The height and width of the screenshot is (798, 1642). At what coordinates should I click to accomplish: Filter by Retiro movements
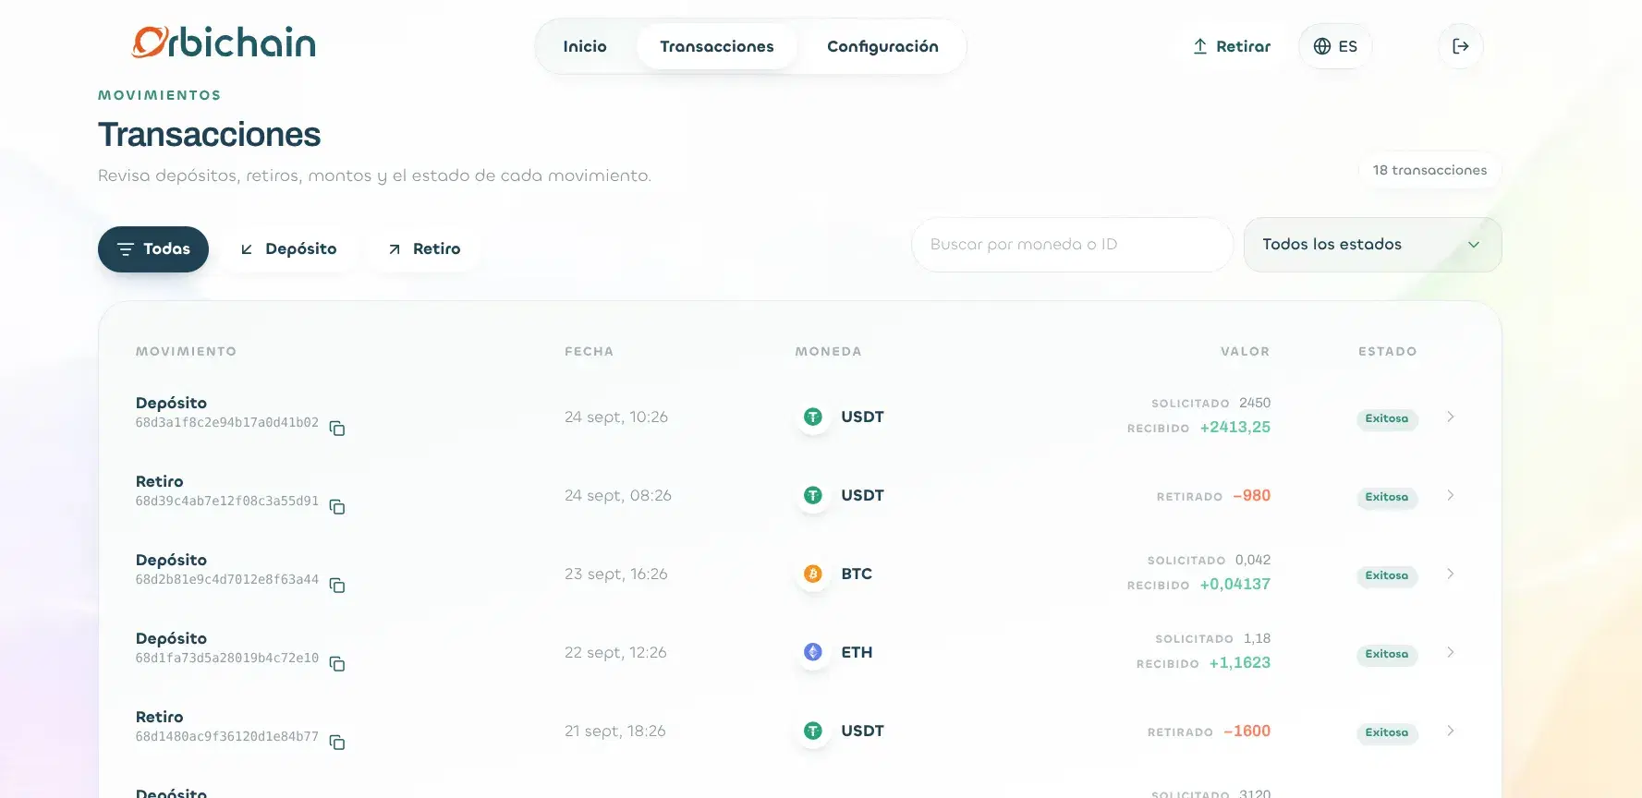(424, 249)
